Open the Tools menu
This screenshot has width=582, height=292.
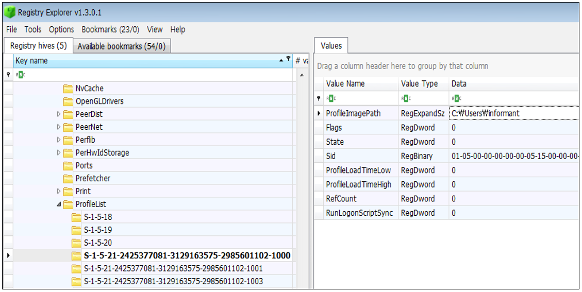click(x=32, y=30)
